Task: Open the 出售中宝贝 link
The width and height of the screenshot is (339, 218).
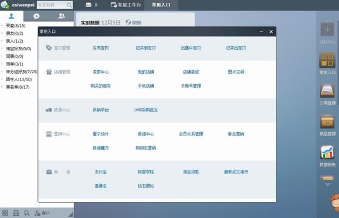Action: (x=191, y=48)
